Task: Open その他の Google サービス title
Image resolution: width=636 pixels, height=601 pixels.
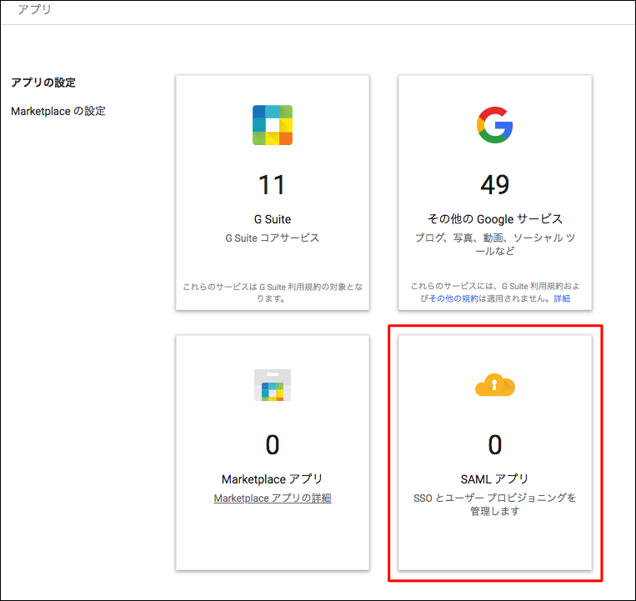Action: pyautogui.click(x=494, y=219)
